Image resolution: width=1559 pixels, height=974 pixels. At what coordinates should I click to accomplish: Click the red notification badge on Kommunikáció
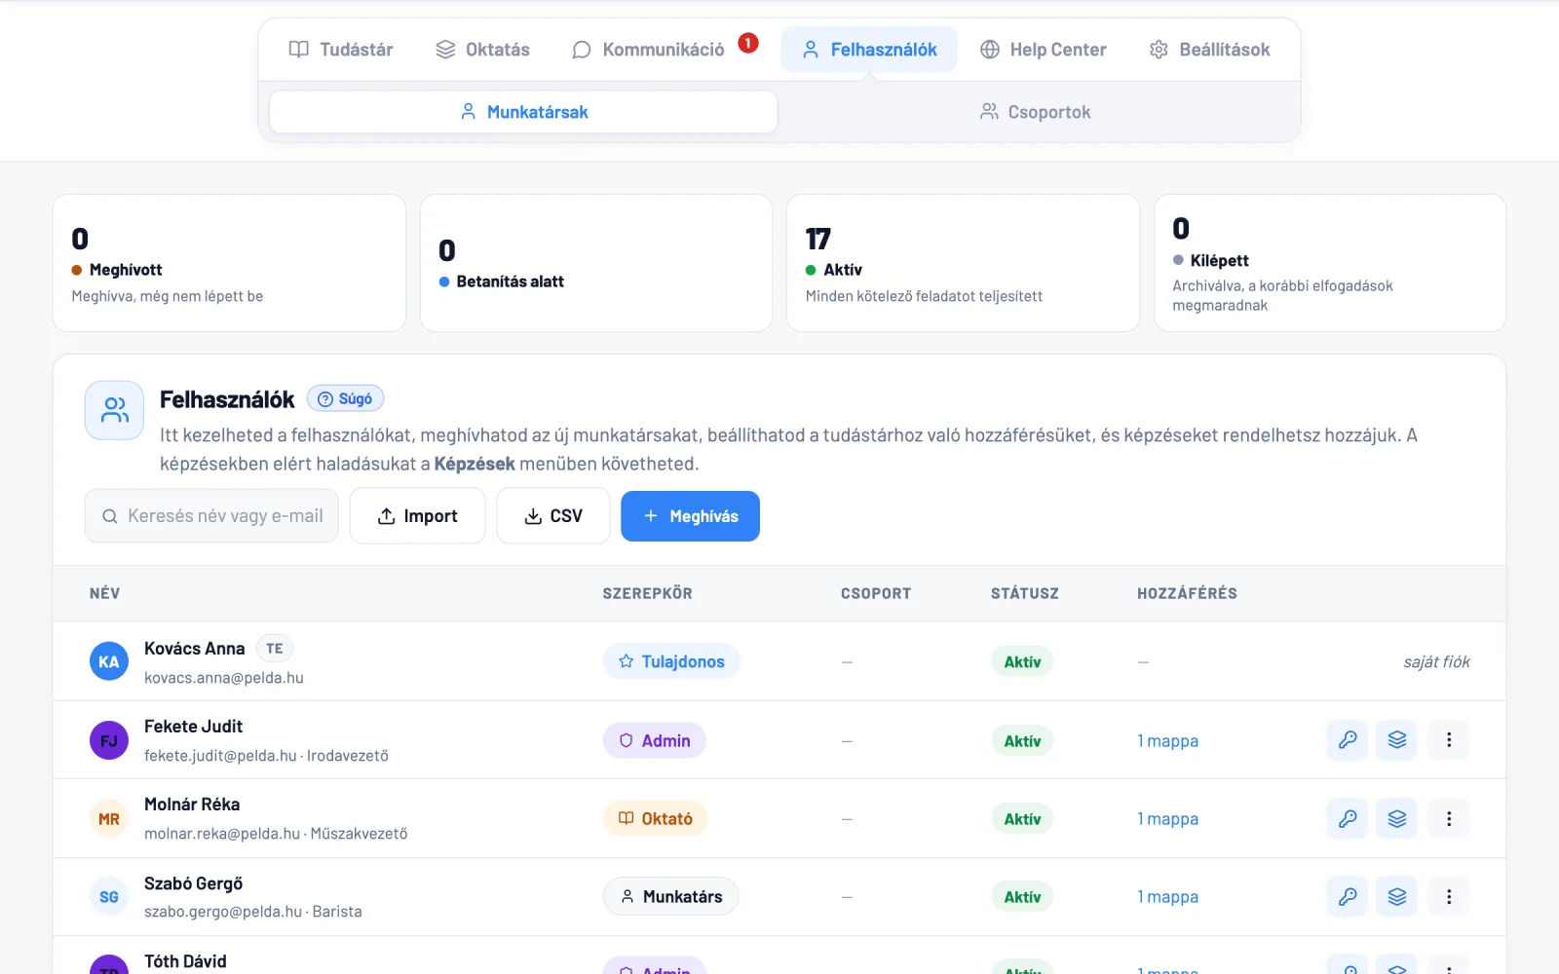[747, 43]
